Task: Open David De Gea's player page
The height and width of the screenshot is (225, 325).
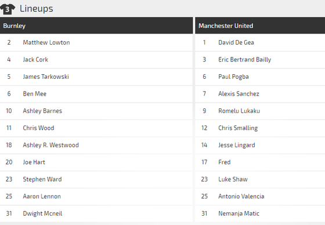Action: point(236,42)
